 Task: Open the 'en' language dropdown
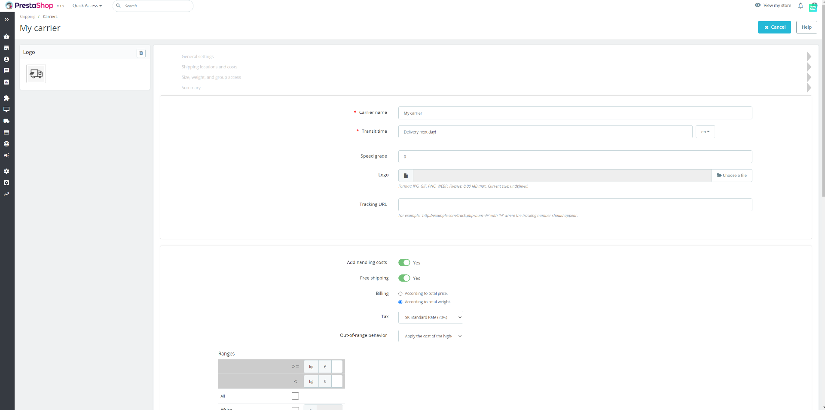(705, 132)
